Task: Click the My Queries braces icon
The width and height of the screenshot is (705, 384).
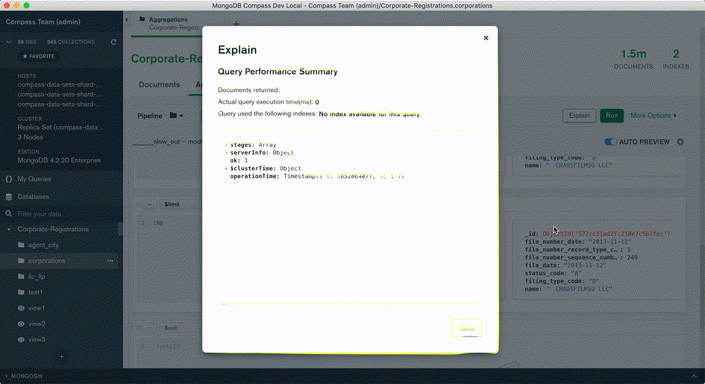Action: (8, 179)
